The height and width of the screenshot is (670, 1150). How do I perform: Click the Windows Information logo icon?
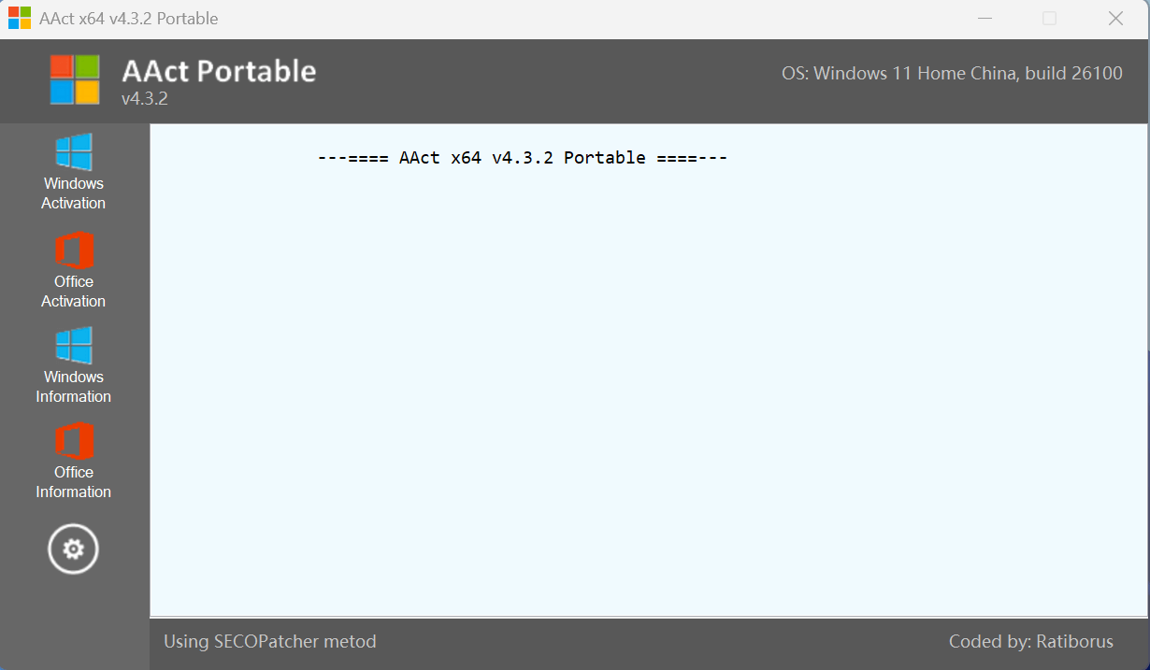[x=74, y=345]
